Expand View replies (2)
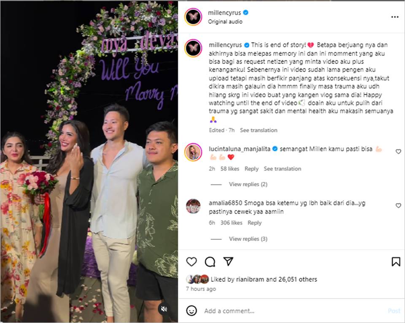Viewport: 405px width, 323px height. (248, 184)
